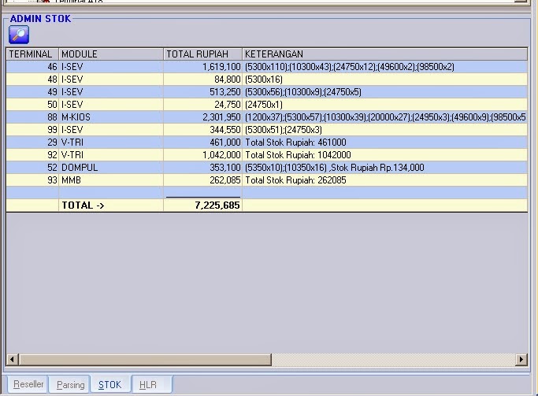Select terminal 49 cell

tap(32, 92)
